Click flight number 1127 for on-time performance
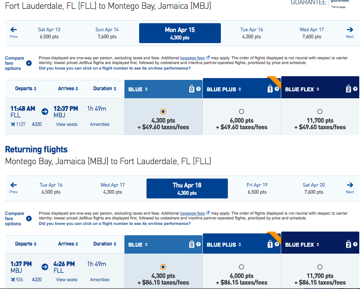Screen dimensions: 360x289 pos(21,124)
